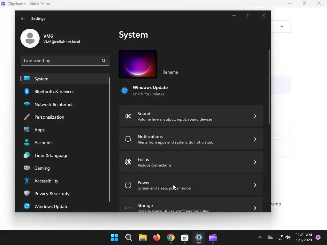
Task: Click the Power button icon
Action: point(128,185)
